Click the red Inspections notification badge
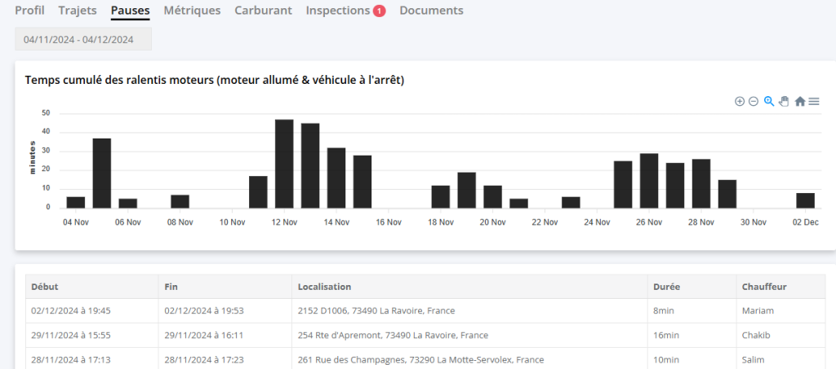 pos(380,11)
